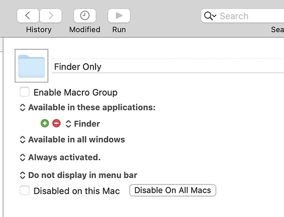Click the Modified toolbar label
The width and height of the screenshot is (284, 217).
coord(85,30)
